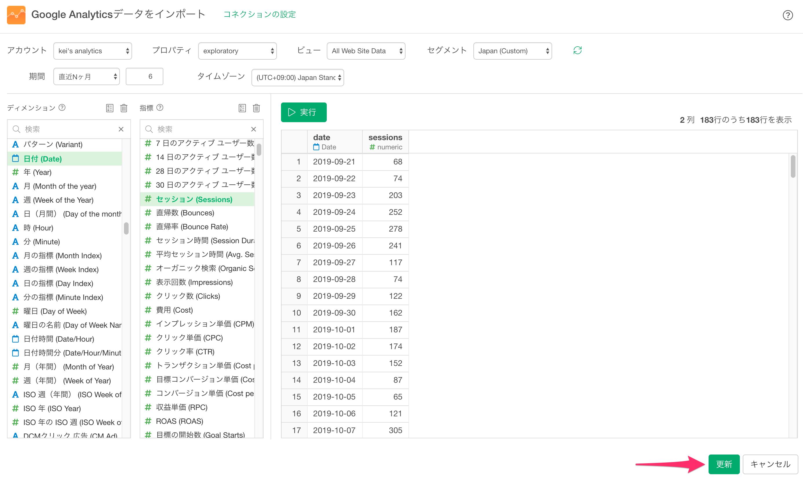The height and width of the screenshot is (480, 803).
Task: Click the metrics list scrollbar thumb
Action: click(x=259, y=150)
